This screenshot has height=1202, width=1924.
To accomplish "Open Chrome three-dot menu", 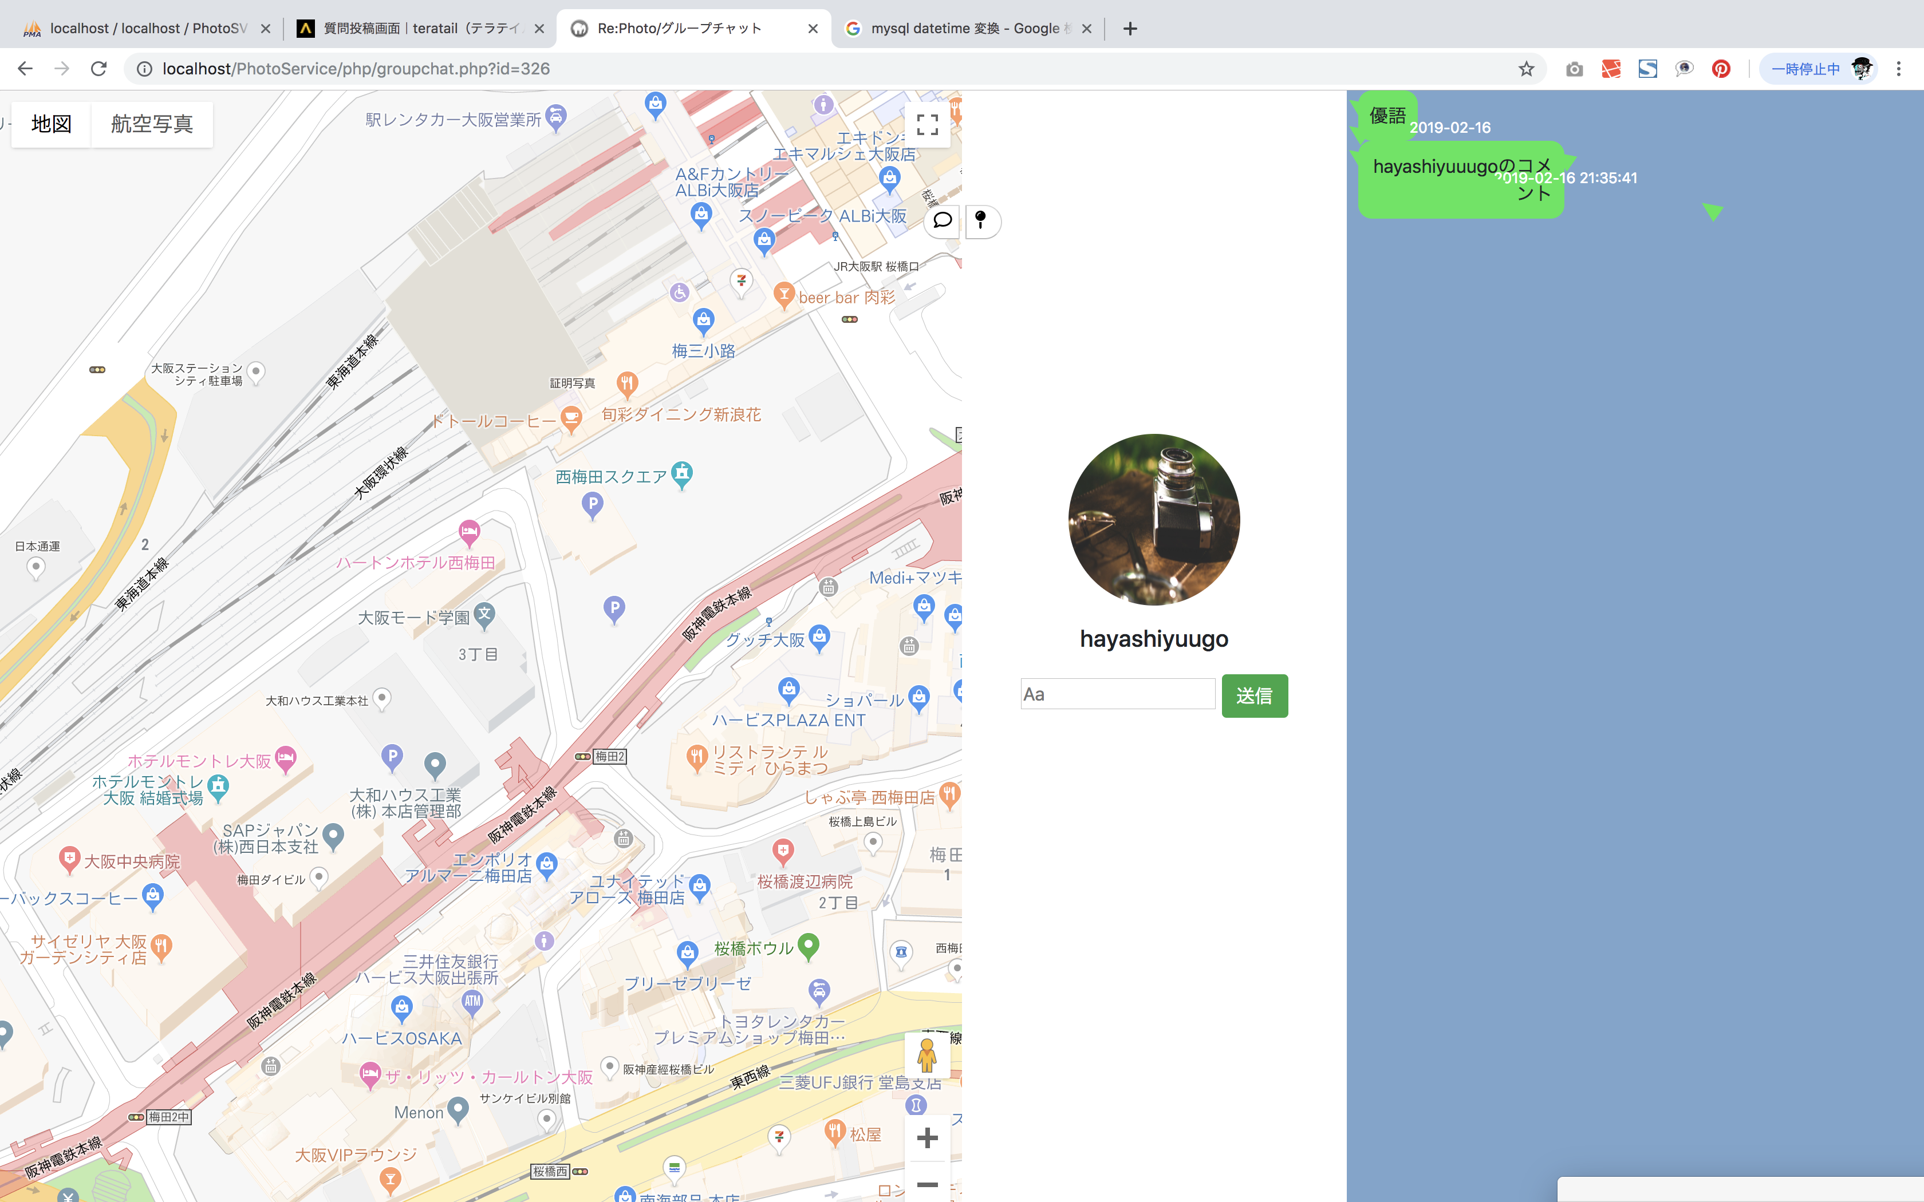I will coord(1899,69).
